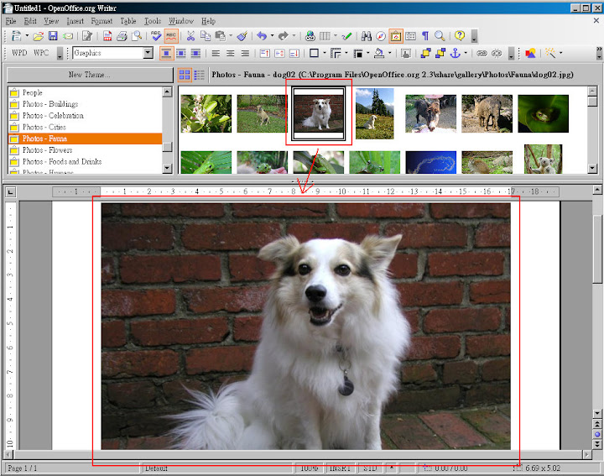This screenshot has width=604, height=476.
Task: Print the file directly
Action: pos(122,36)
